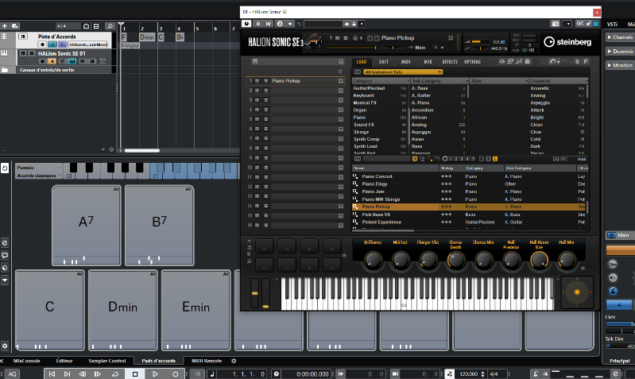Click the Dmin chord event on chord track
The image size is (635, 379).
147,37
